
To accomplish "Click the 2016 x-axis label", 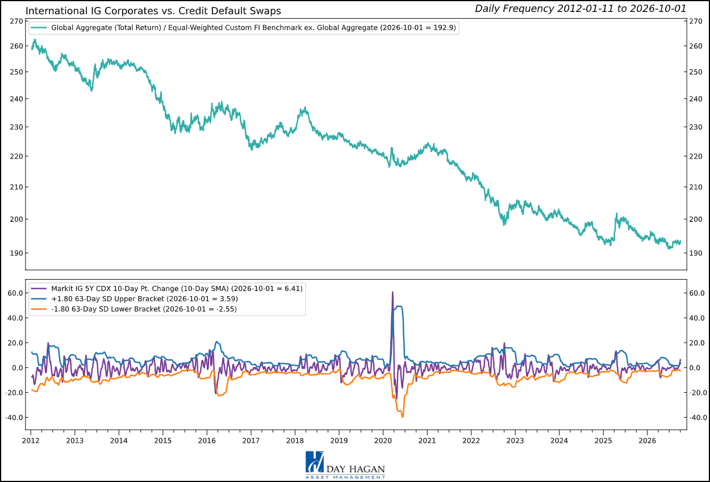I will click(x=207, y=441).
